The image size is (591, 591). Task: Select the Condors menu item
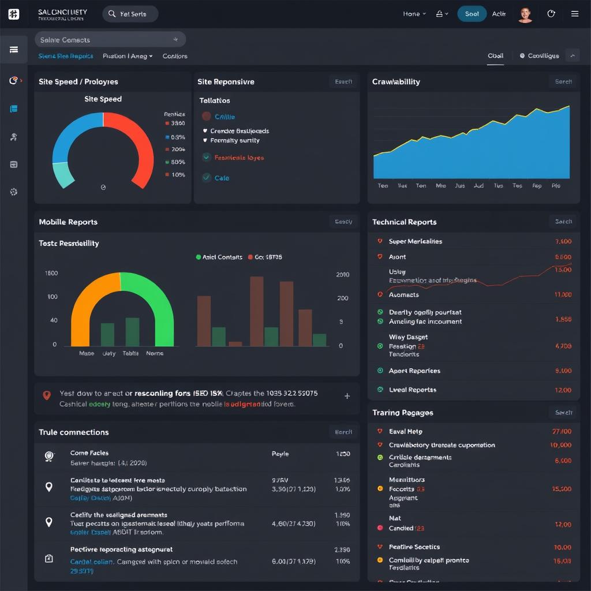point(174,56)
